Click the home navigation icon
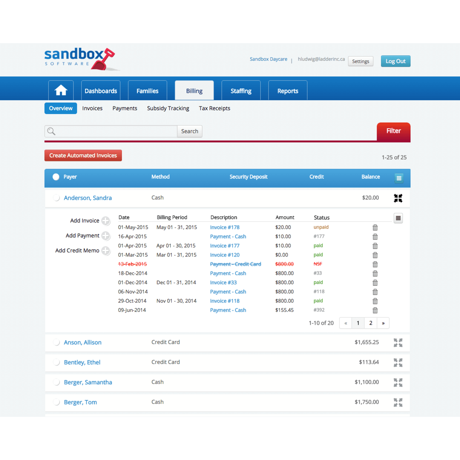The image size is (460, 460). point(60,90)
